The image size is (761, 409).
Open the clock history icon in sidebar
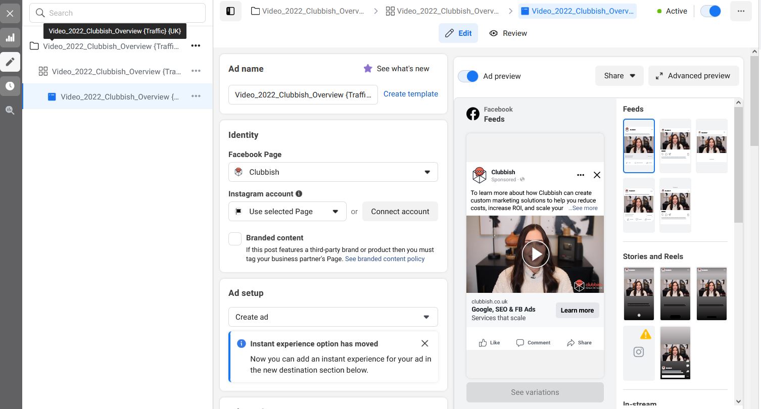tap(10, 86)
